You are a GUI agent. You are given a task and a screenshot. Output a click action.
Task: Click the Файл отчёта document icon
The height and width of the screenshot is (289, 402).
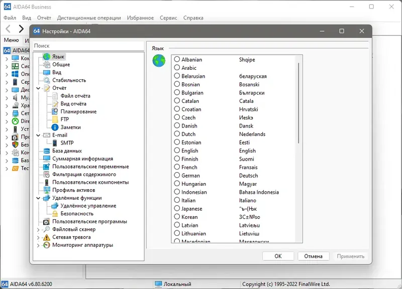(x=55, y=96)
